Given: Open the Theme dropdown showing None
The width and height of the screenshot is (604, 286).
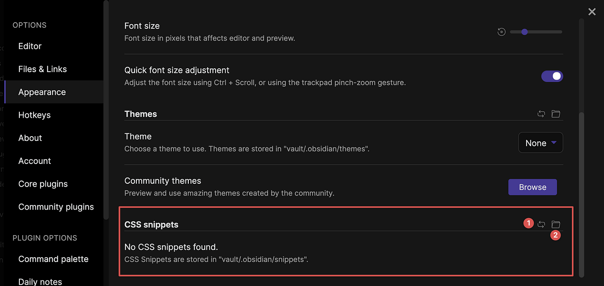Looking at the screenshot, I should [x=540, y=142].
